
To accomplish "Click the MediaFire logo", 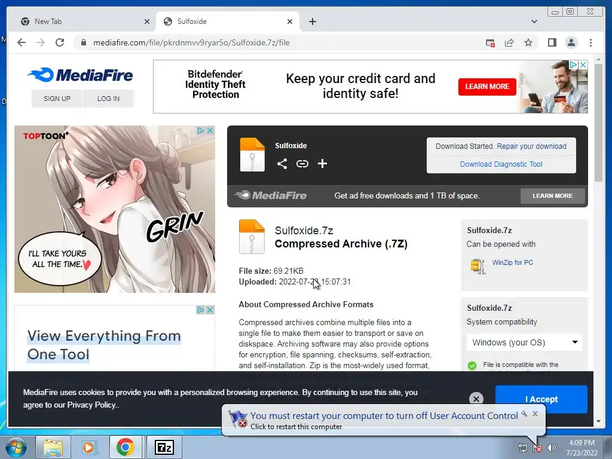I will 81,75.
